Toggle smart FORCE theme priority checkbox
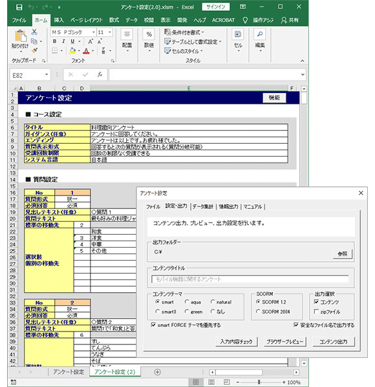 153,325
